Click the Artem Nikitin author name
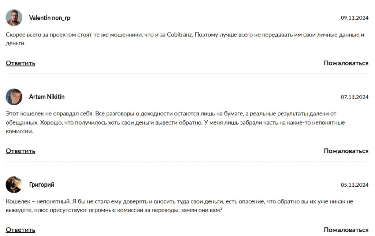The height and width of the screenshot is (236, 375). (x=47, y=97)
